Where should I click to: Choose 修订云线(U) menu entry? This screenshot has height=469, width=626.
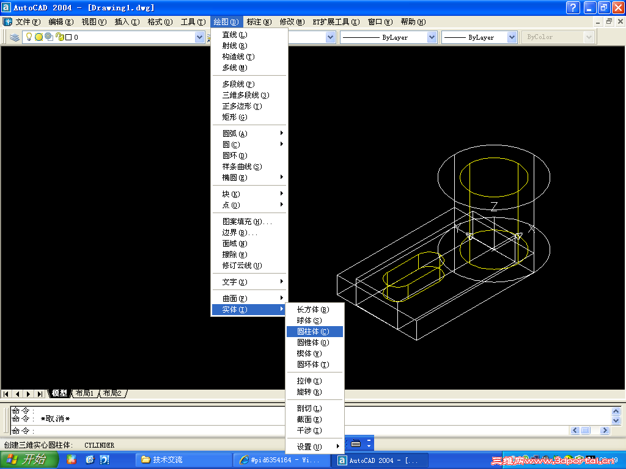click(x=249, y=266)
